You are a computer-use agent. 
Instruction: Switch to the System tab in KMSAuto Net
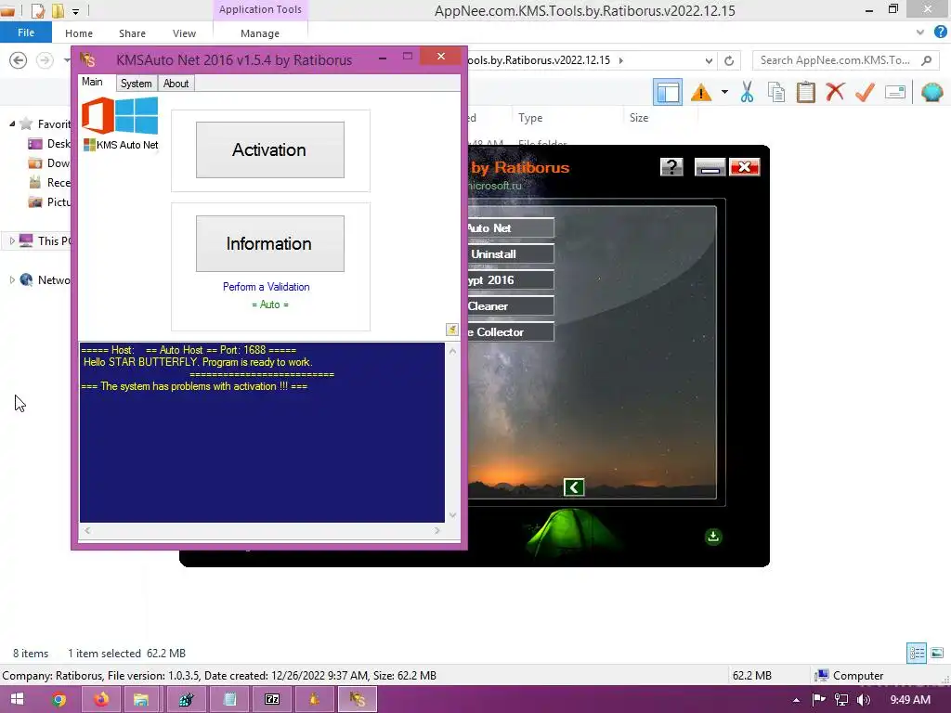click(x=136, y=84)
